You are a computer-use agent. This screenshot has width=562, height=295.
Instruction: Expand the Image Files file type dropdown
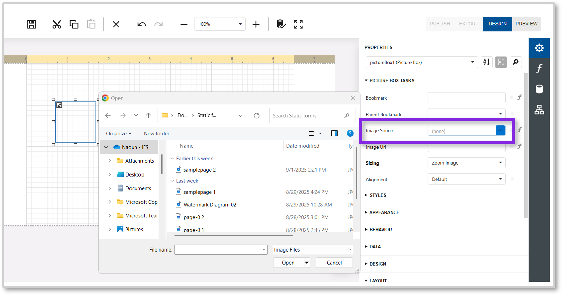(x=350, y=249)
